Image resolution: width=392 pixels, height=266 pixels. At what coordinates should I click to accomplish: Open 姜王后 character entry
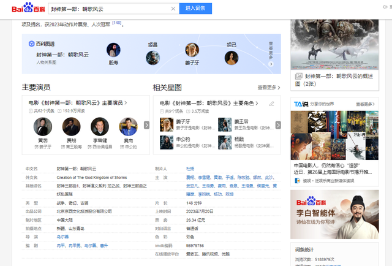pos(241,121)
